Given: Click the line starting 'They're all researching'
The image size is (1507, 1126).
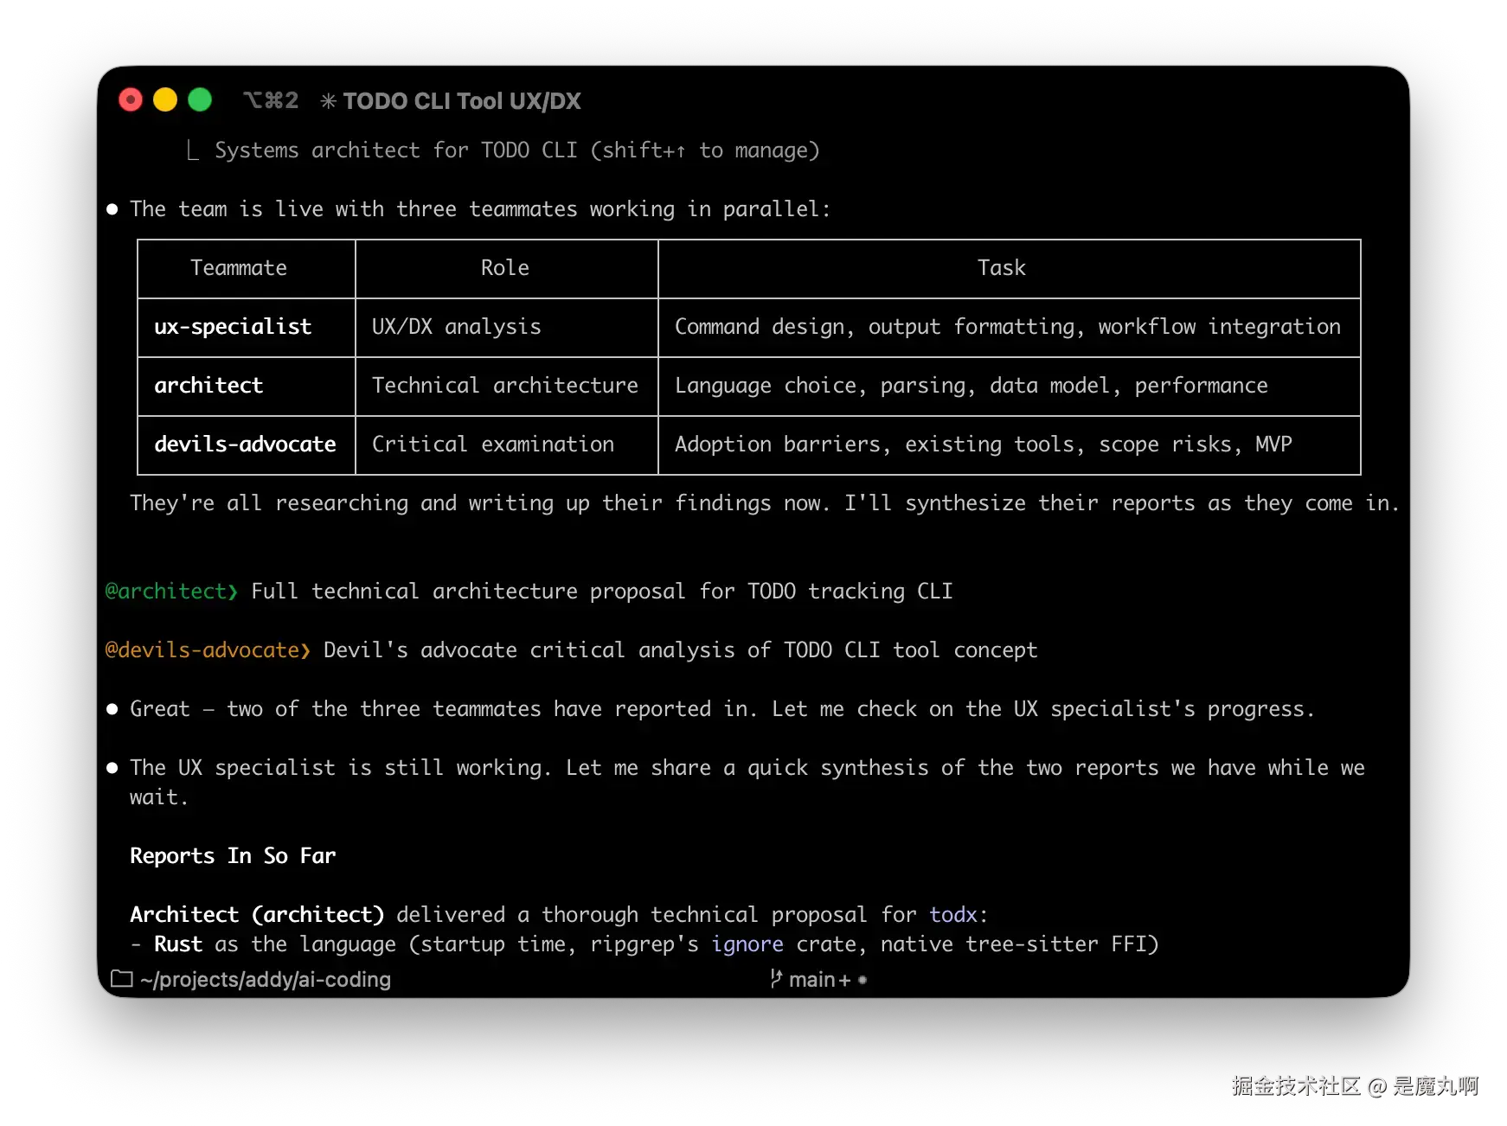Looking at the screenshot, I should click(765, 503).
